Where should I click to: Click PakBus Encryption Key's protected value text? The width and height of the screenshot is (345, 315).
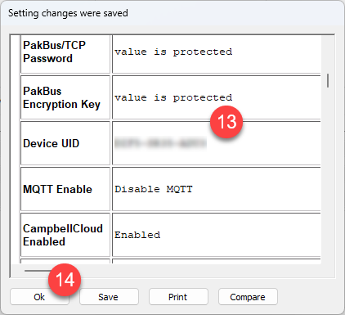click(173, 97)
